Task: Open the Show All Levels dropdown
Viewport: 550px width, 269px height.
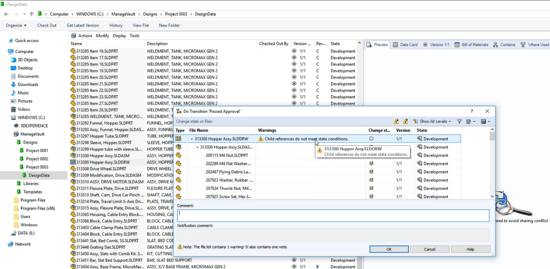Action: [432, 122]
